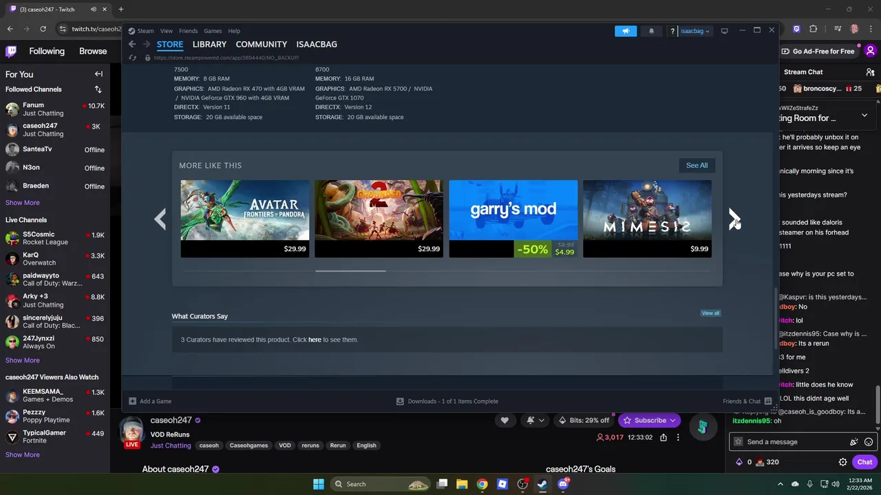The height and width of the screenshot is (495, 881).
Task: Share the stream
Action: click(x=664, y=437)
